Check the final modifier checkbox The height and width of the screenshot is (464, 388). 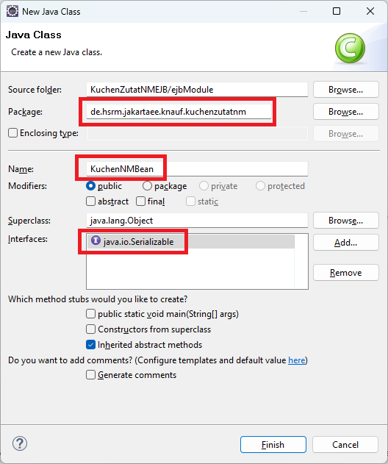tap(140, 201)
